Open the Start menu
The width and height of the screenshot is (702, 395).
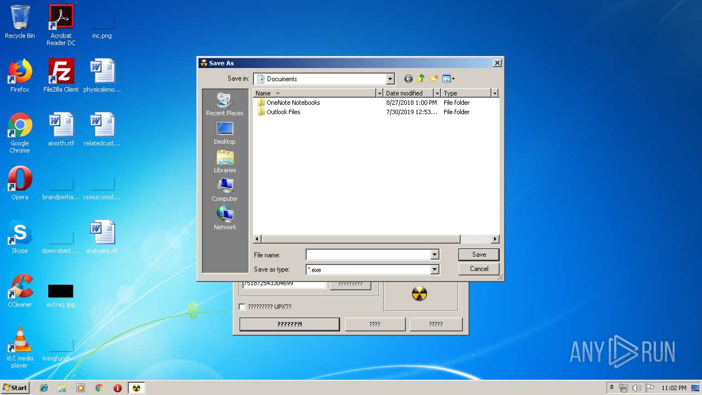point(15,388)
